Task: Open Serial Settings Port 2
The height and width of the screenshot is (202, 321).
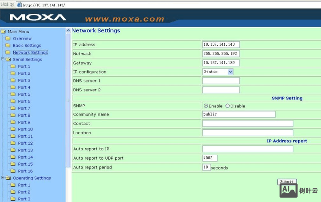Action: 24,74
